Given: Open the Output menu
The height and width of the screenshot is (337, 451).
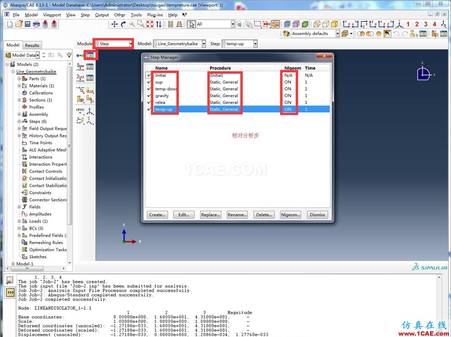Looking at the screenshot, I should point(102,15).
